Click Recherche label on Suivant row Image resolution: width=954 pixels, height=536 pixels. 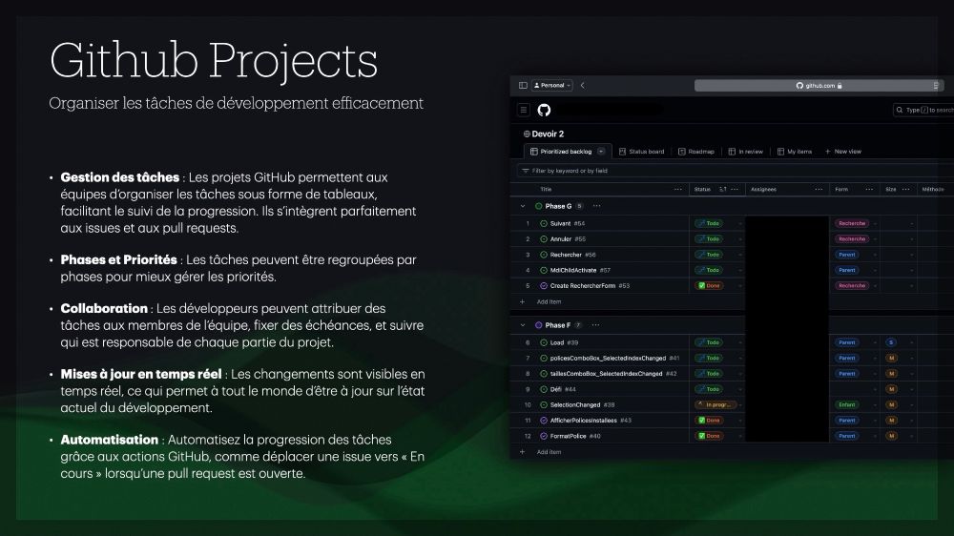[852, 223]
